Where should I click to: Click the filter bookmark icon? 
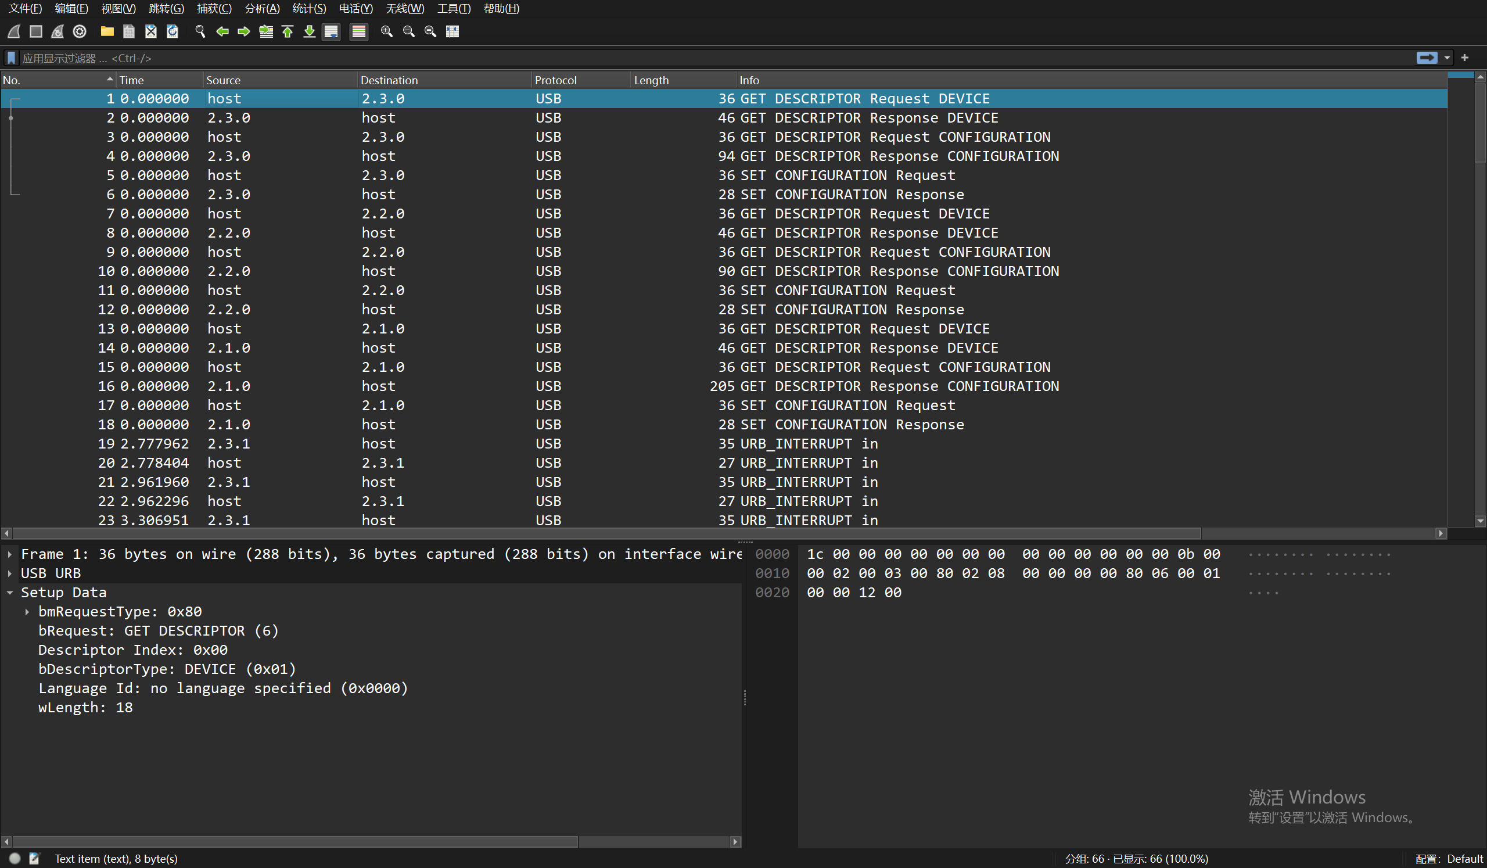pos(11,58)
